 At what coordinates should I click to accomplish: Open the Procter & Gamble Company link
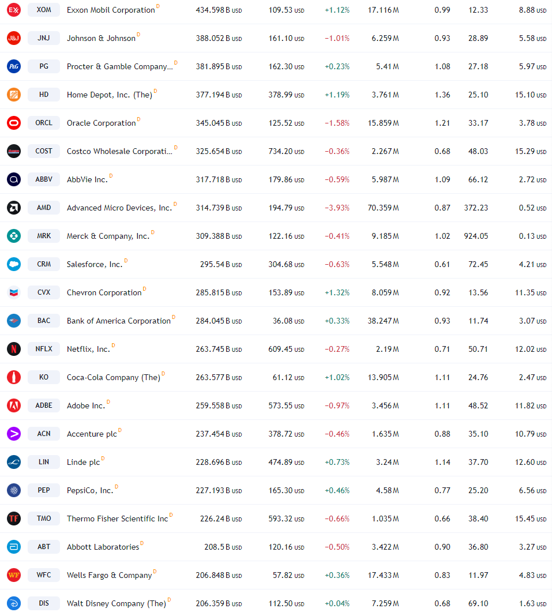pos(120,67)
